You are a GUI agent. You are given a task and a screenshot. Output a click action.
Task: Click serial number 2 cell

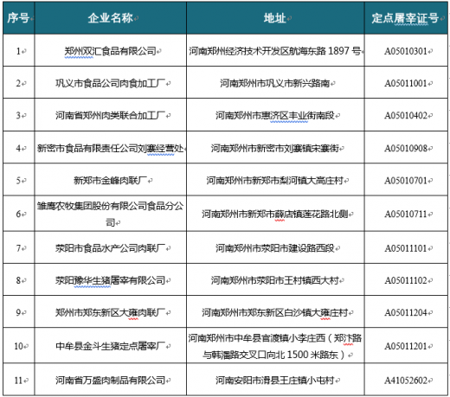click(19, 83)
